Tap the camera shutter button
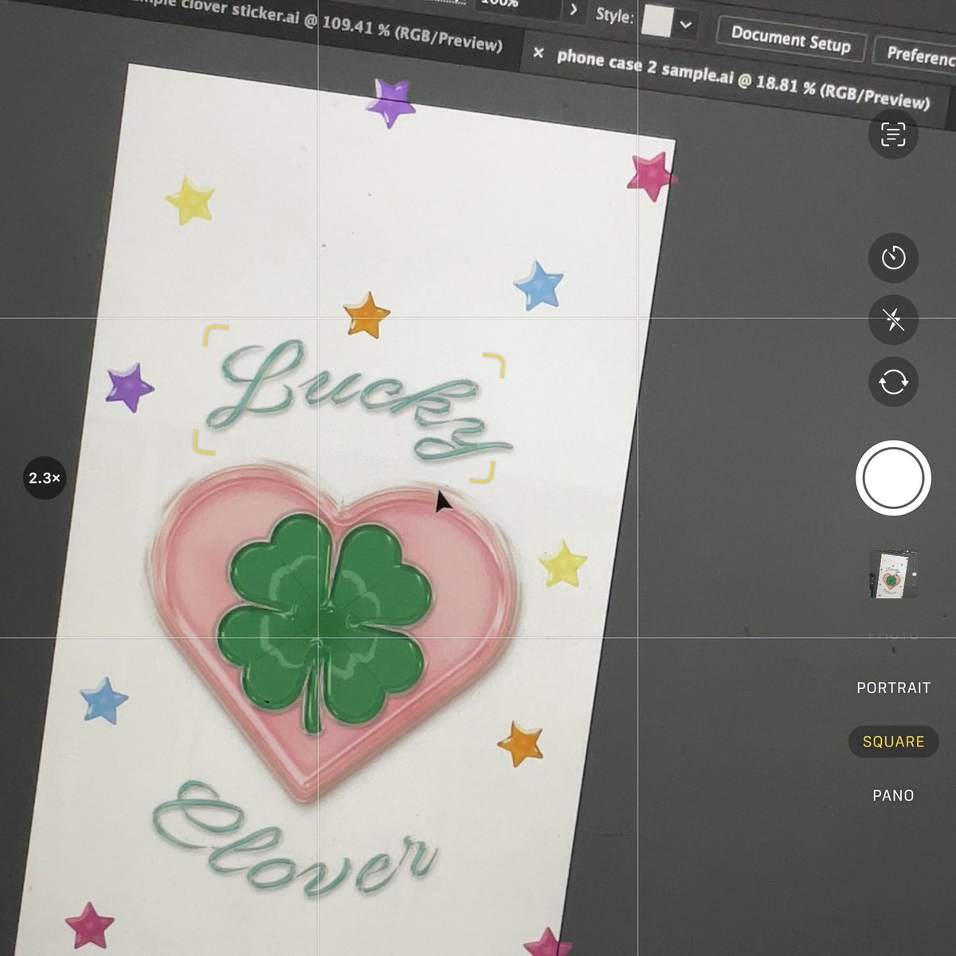The width and height of the screenshot is (956, 956). 893,478
